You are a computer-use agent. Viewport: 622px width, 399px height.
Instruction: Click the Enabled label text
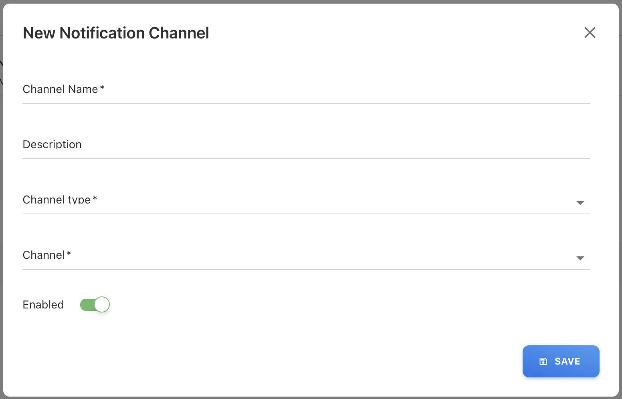[x=43, y=305]
